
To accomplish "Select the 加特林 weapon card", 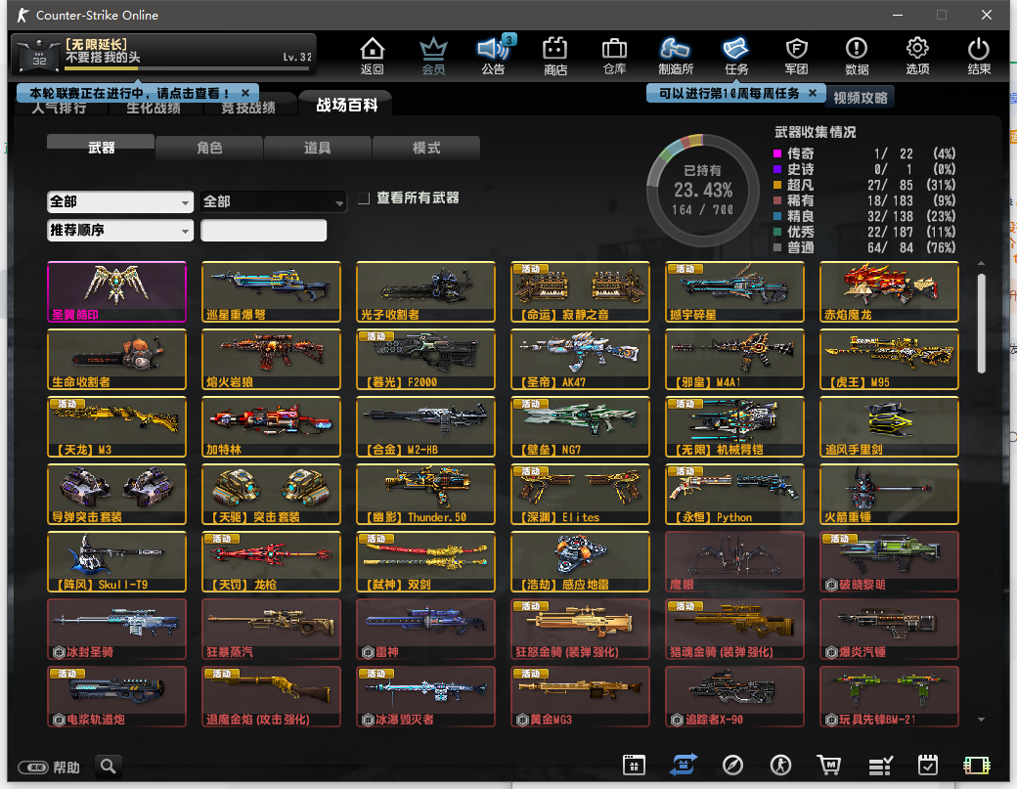I will [x=271, y=426].
